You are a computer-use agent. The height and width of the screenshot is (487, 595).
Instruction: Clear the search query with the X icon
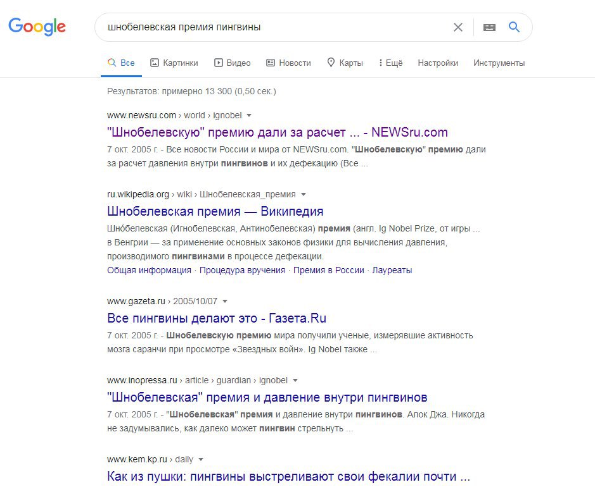[x=458, y=27]
